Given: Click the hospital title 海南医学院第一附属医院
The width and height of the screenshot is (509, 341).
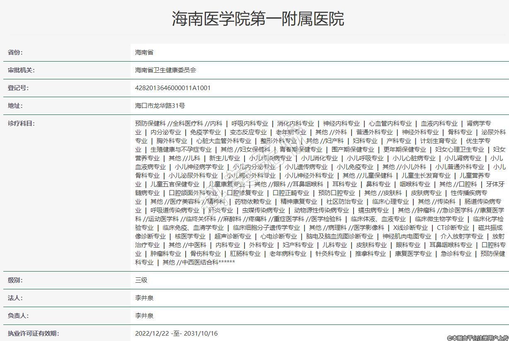Looking at the screenshot, I should point(258,19).
